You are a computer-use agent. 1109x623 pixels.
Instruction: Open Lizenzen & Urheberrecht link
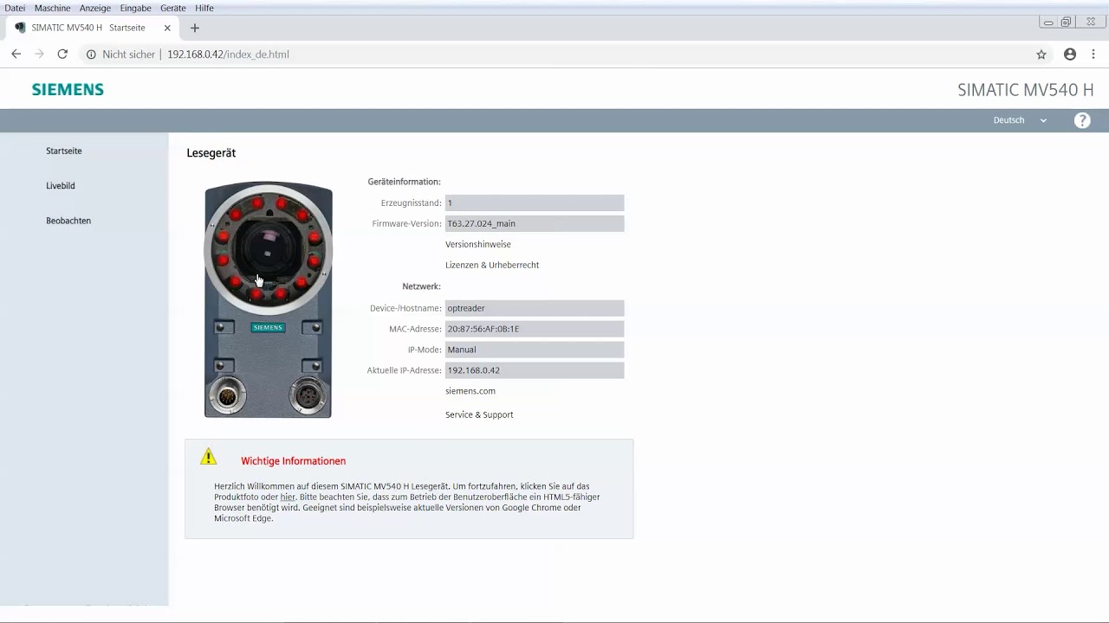pos(492,265)
